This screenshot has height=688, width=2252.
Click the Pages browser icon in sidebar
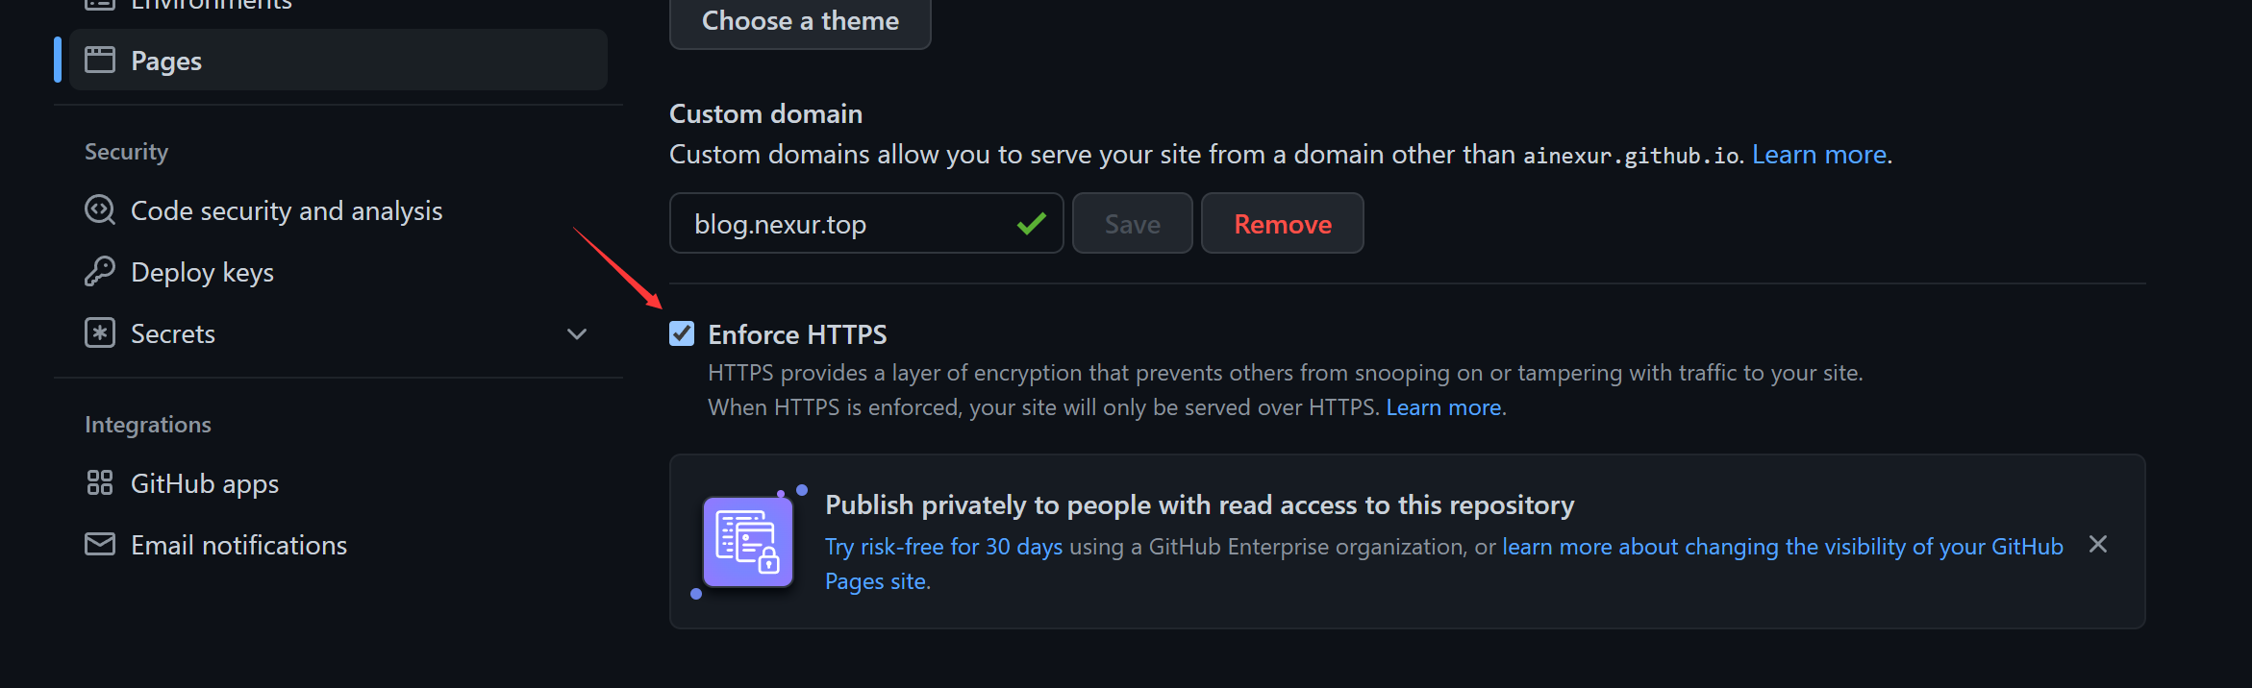pos(100,61)
